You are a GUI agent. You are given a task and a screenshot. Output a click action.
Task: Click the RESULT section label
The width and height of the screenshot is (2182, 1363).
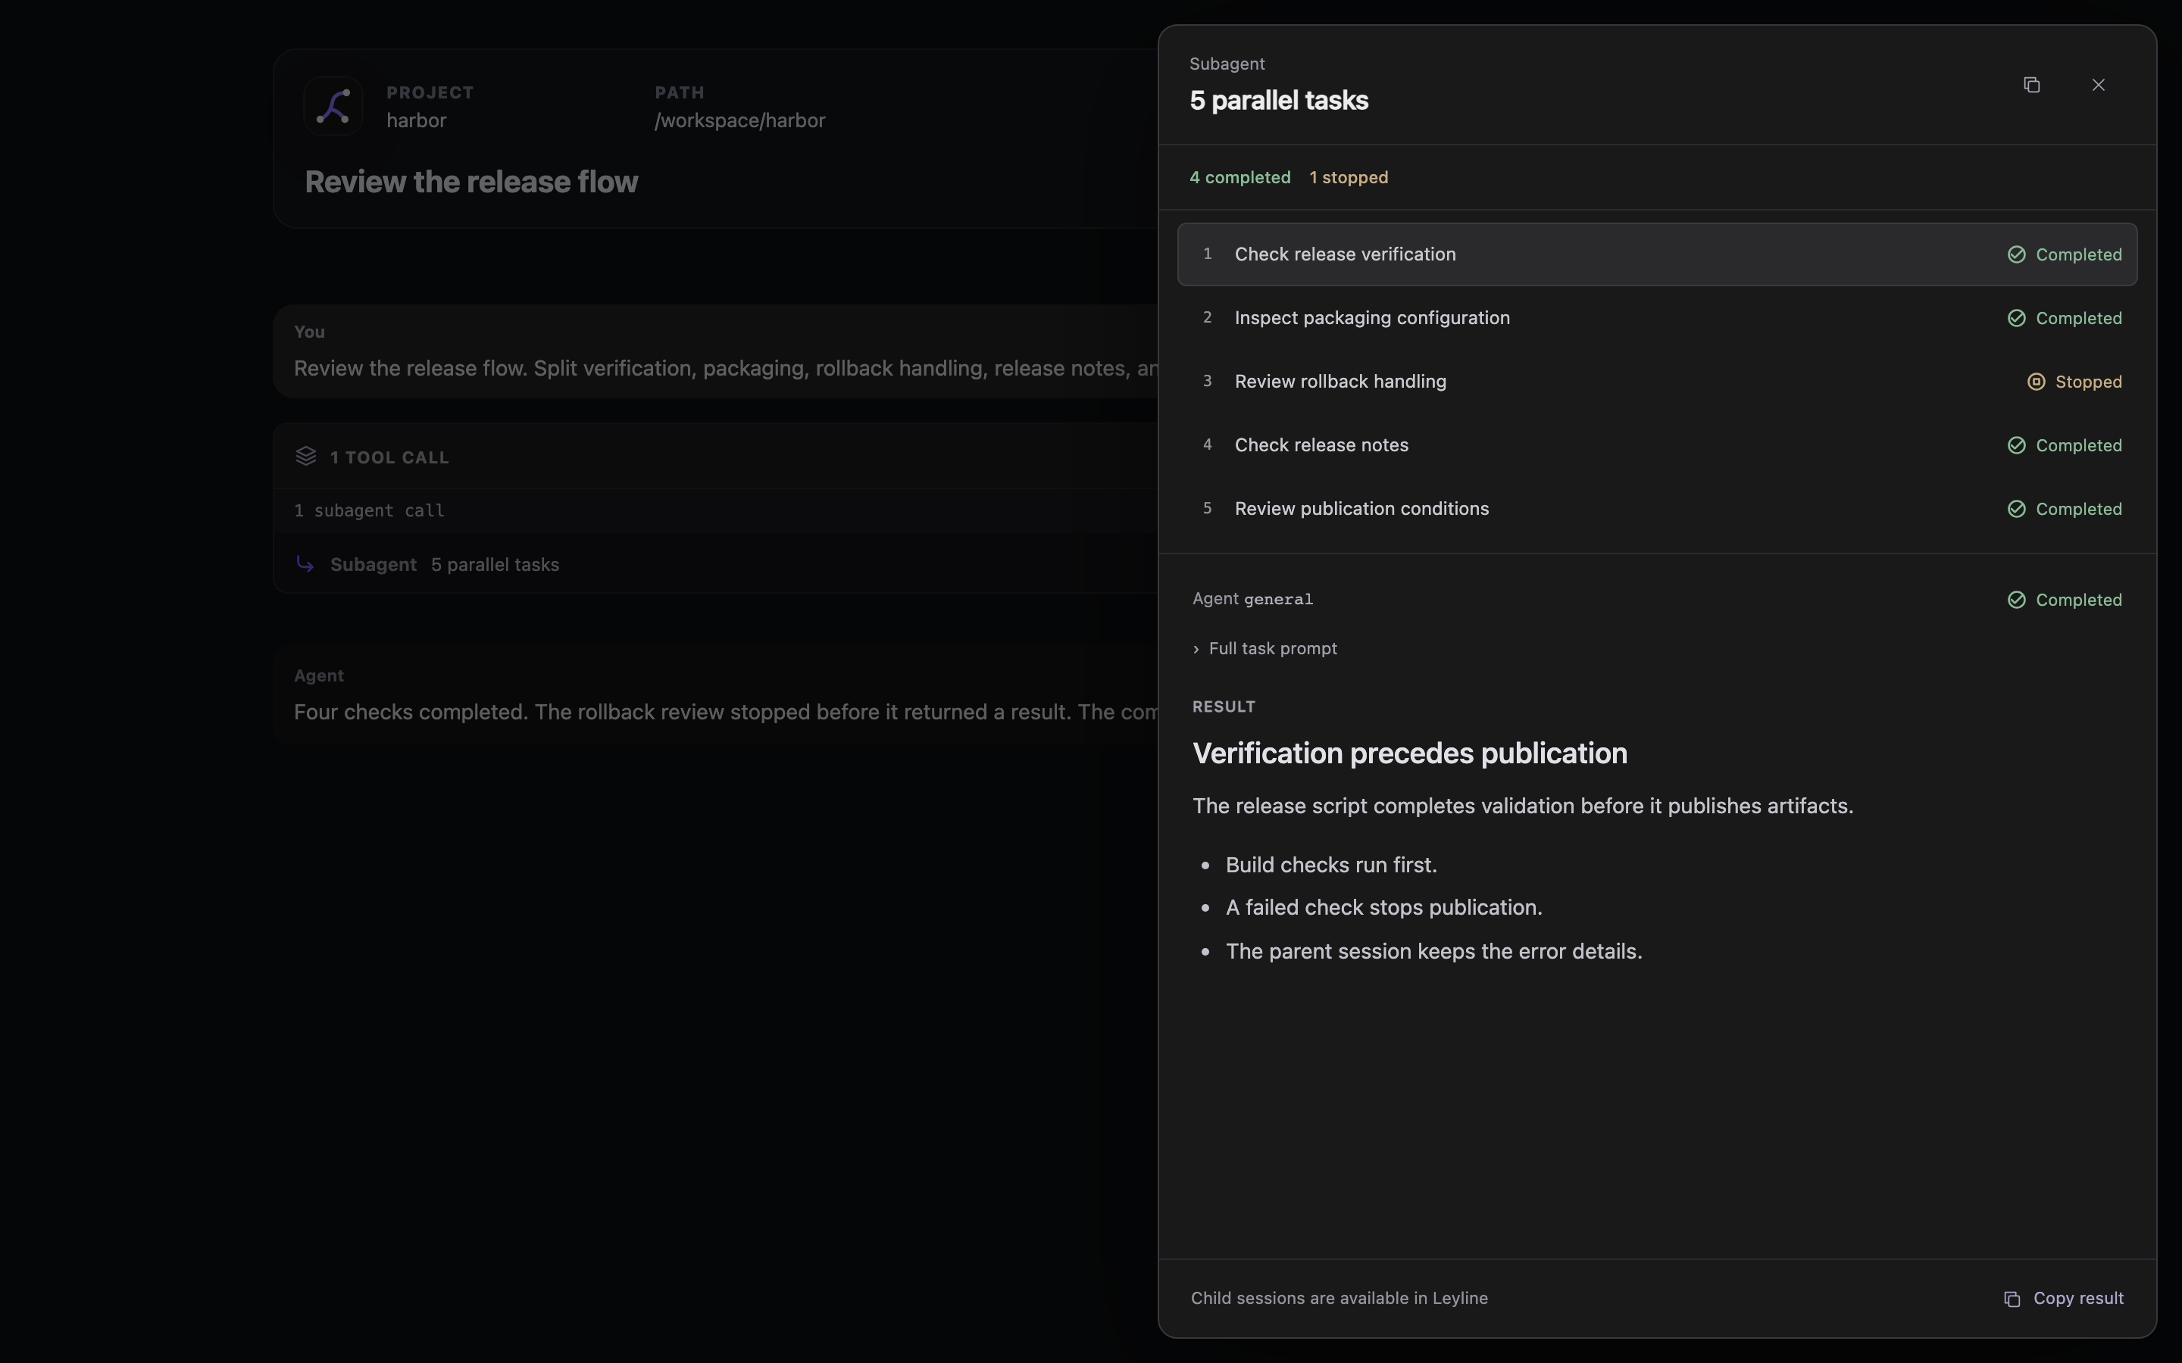pos(1224,706)
